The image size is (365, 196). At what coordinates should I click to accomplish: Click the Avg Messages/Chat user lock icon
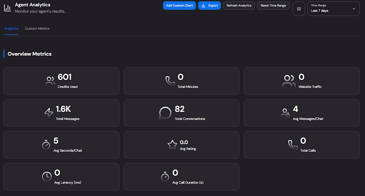click(x=285, y=113)
